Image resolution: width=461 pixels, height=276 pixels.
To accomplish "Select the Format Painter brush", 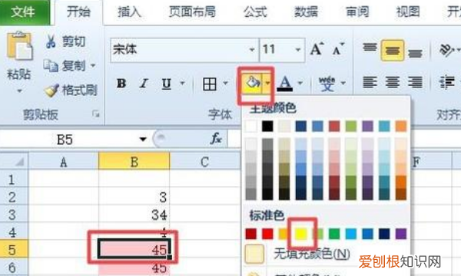I will [51, 90].
